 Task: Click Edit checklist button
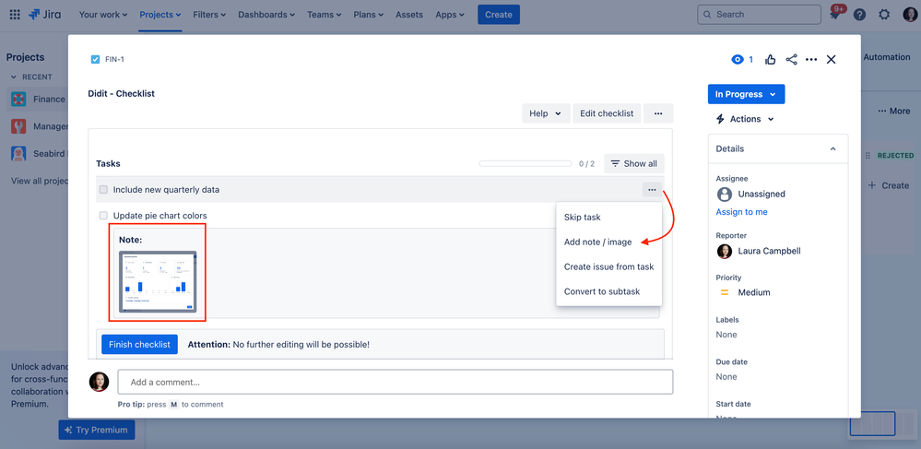(607, 113)
